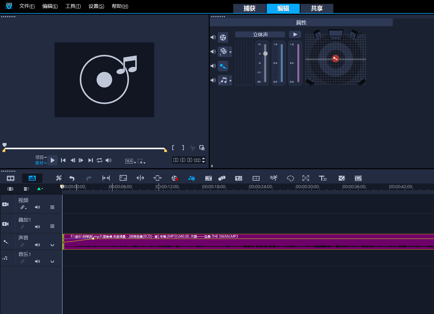Mute video track in the mixer

(x=213, y=37)
